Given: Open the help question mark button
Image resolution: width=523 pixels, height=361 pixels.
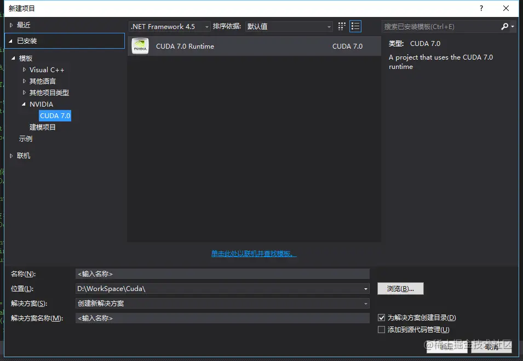Looking at the screenshot, I should coord(481,8).
